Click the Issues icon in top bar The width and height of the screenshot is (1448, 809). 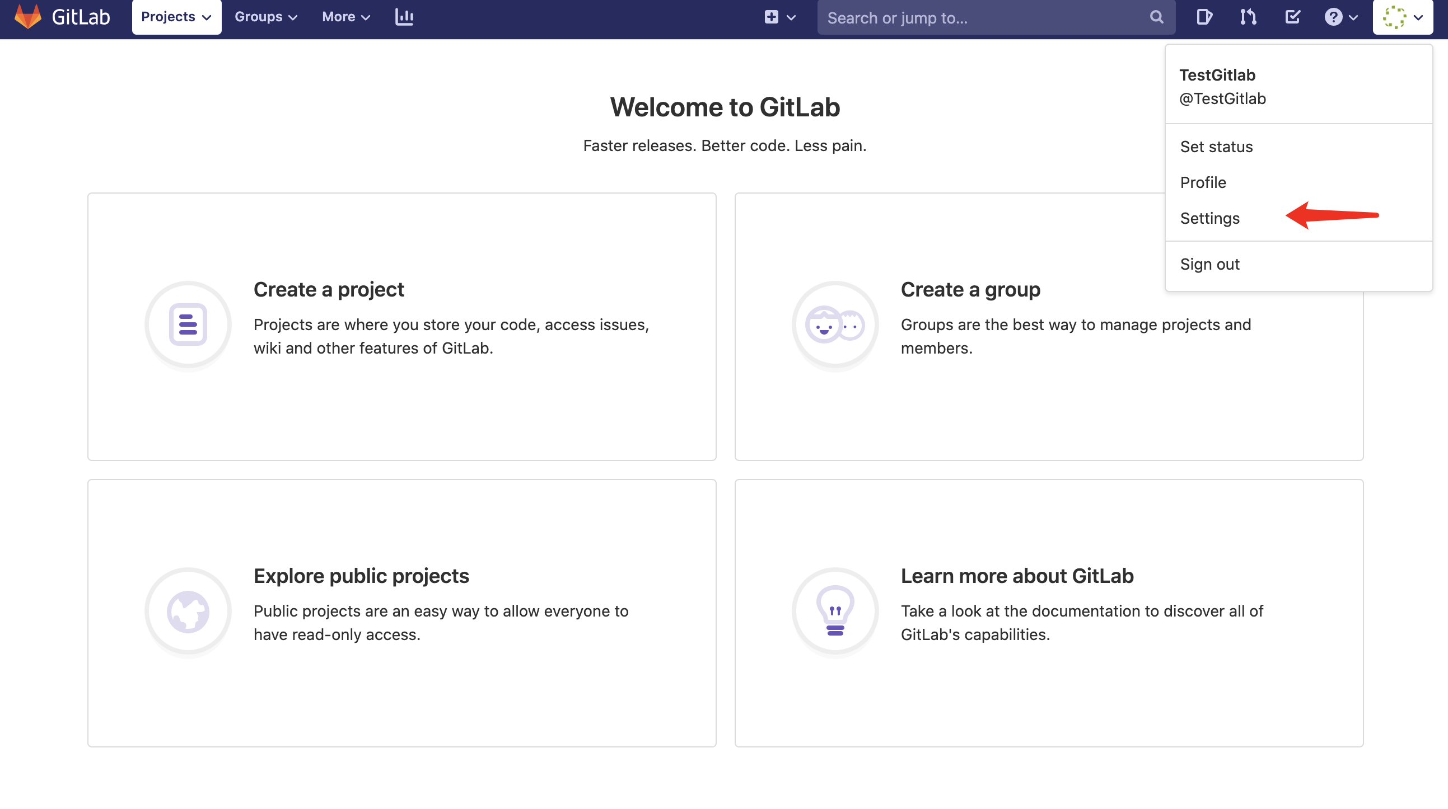pyautogui.click(x=1203, y=17)
